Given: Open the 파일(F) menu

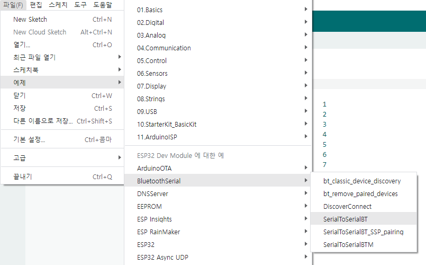Looking at the screenshot, I should point(13,5).
